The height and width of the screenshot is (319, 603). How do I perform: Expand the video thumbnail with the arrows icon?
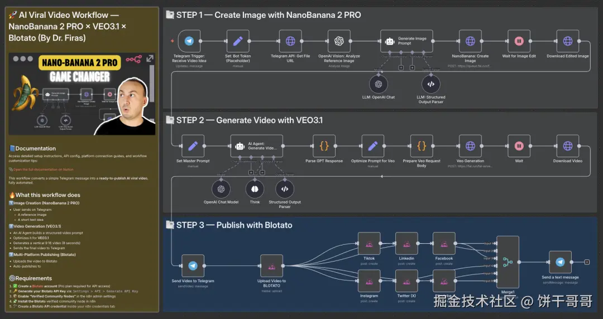point(150,59)
